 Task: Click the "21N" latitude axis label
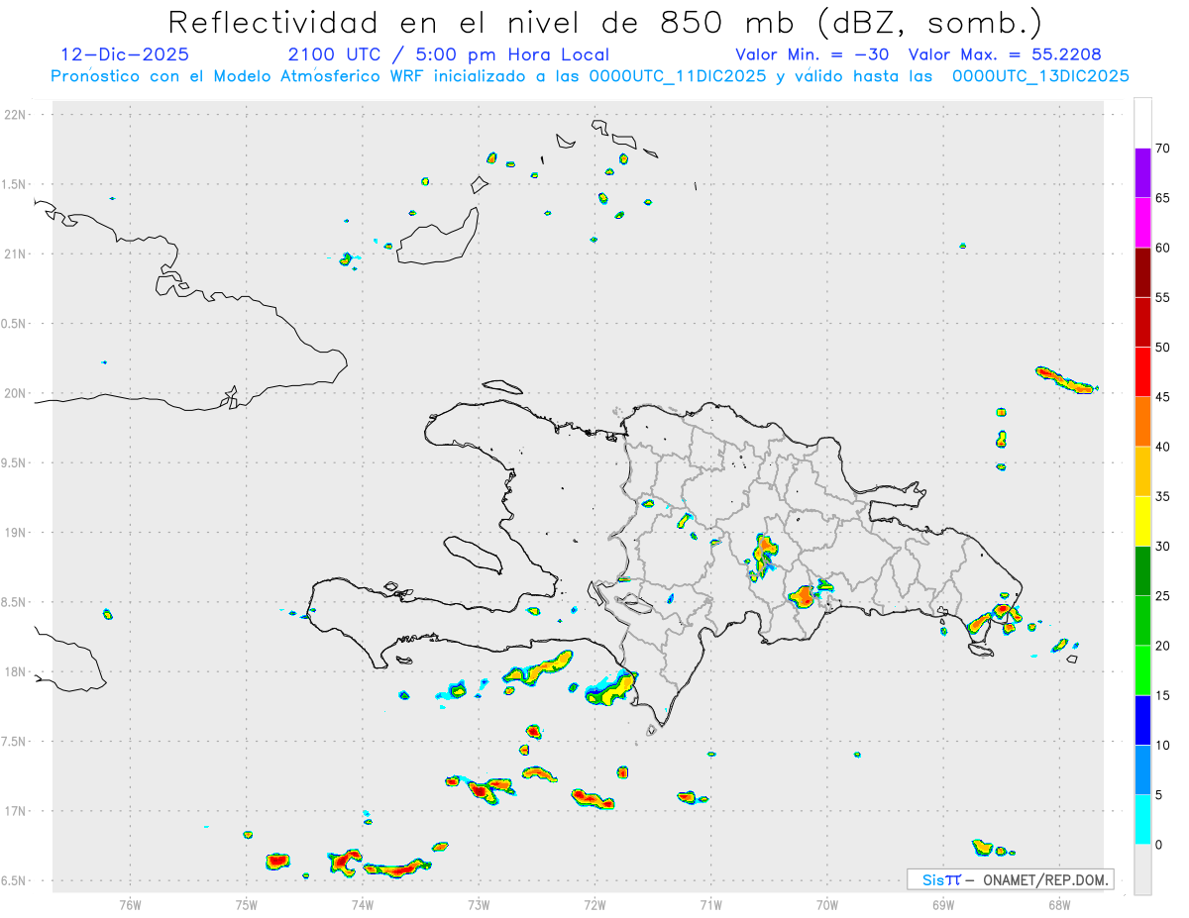[15, 255]
